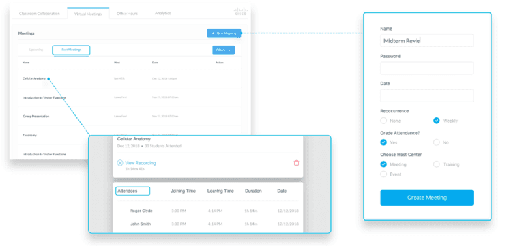Choose Yes for Grade Attendance
507x246 pixels.
coord(383,142)
